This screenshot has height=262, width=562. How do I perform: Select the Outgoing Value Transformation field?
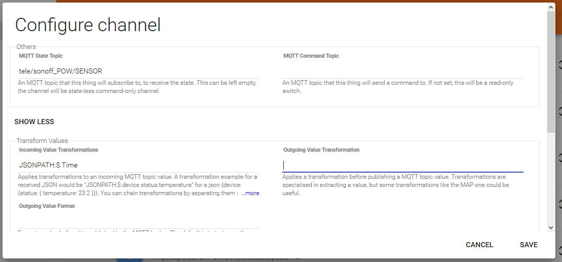point(403,165)
